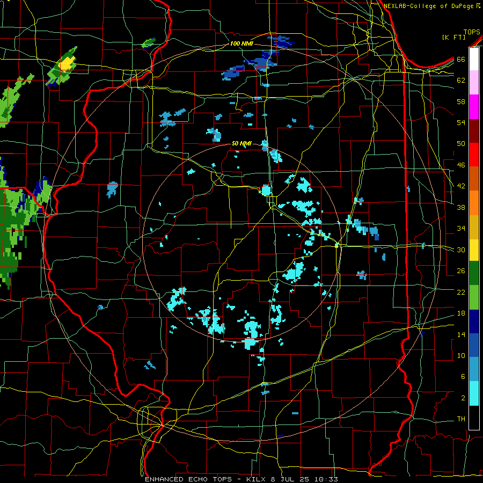
Task: Click the '62' legend value
Action: coord(461,80)
